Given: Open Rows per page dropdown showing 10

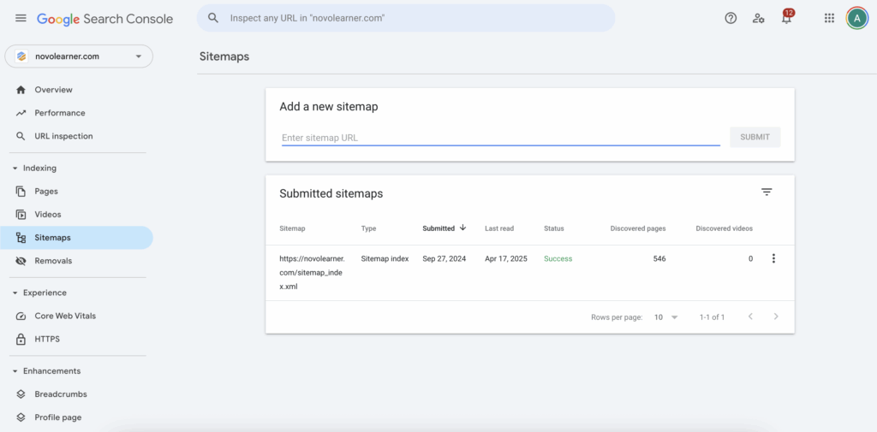Looking at the screenshot, I should click(665, 317).
